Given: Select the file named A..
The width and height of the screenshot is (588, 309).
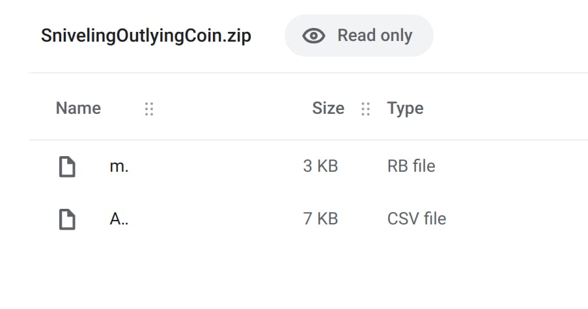Looking at the screenshot, I should pyautogui.click(x=119, y=219).
